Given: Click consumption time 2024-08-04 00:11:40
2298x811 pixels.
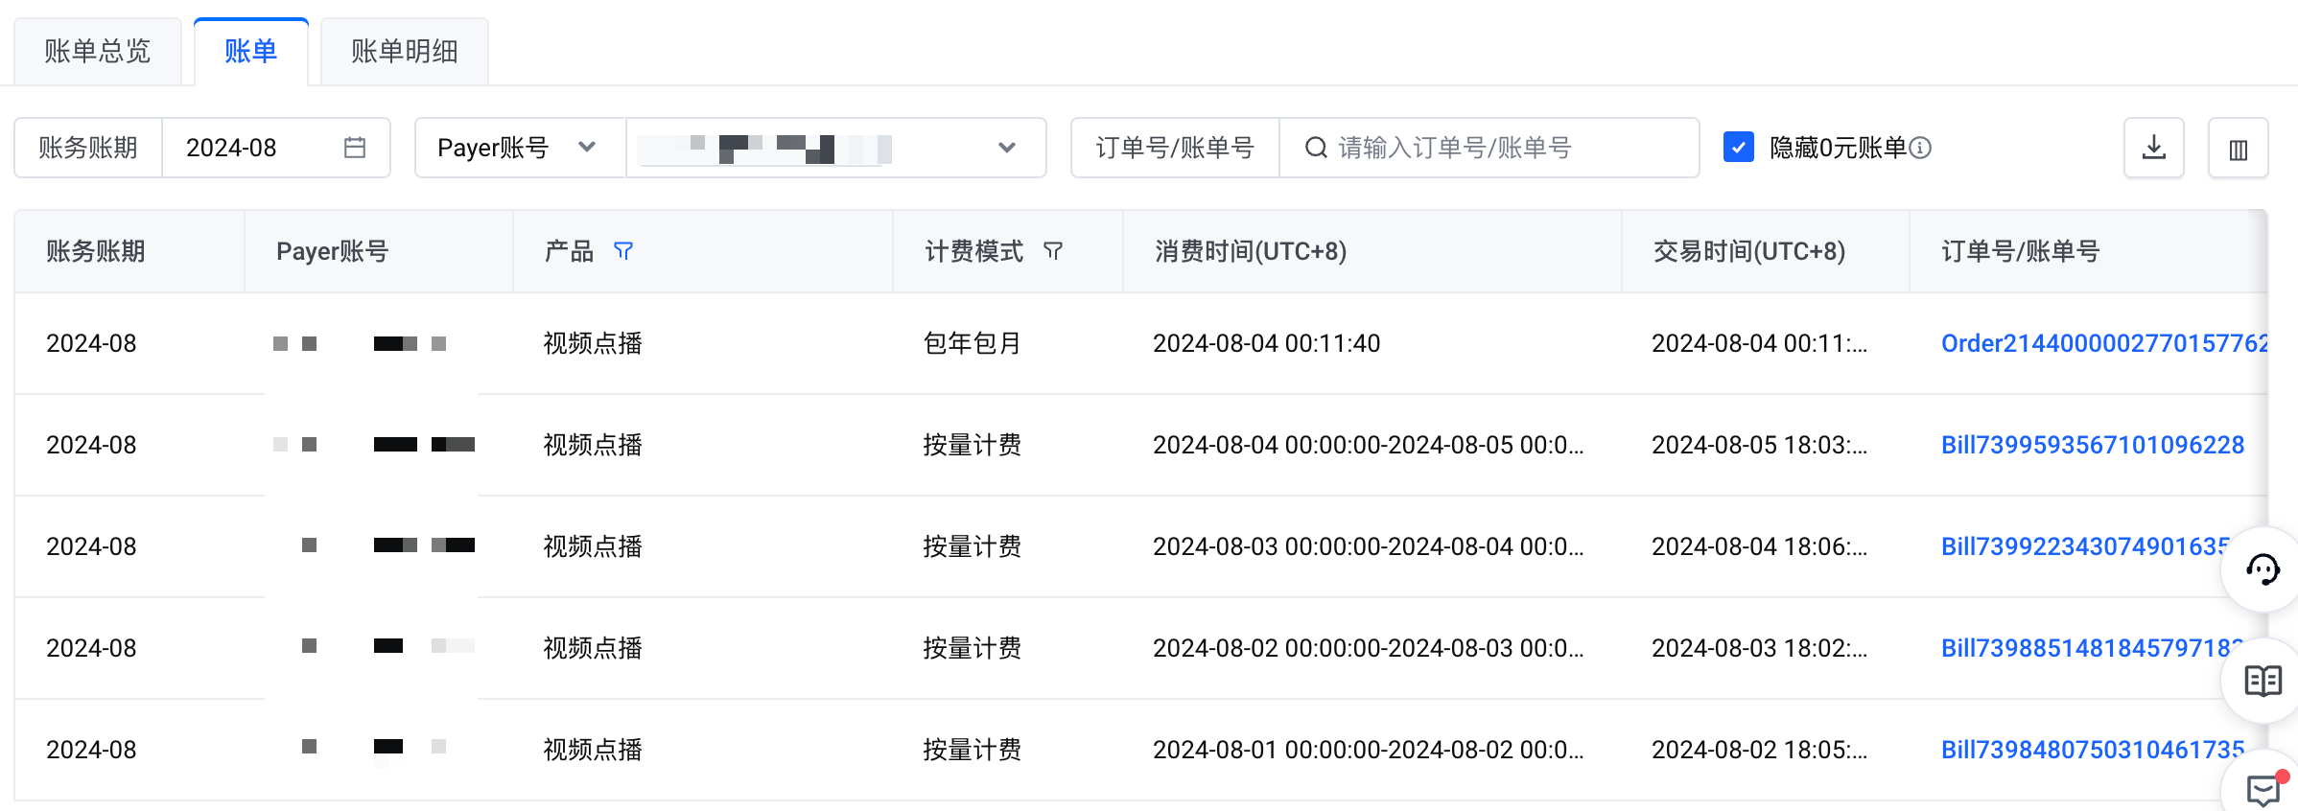Looking at the screenshot, I should tap(1266, 343).
